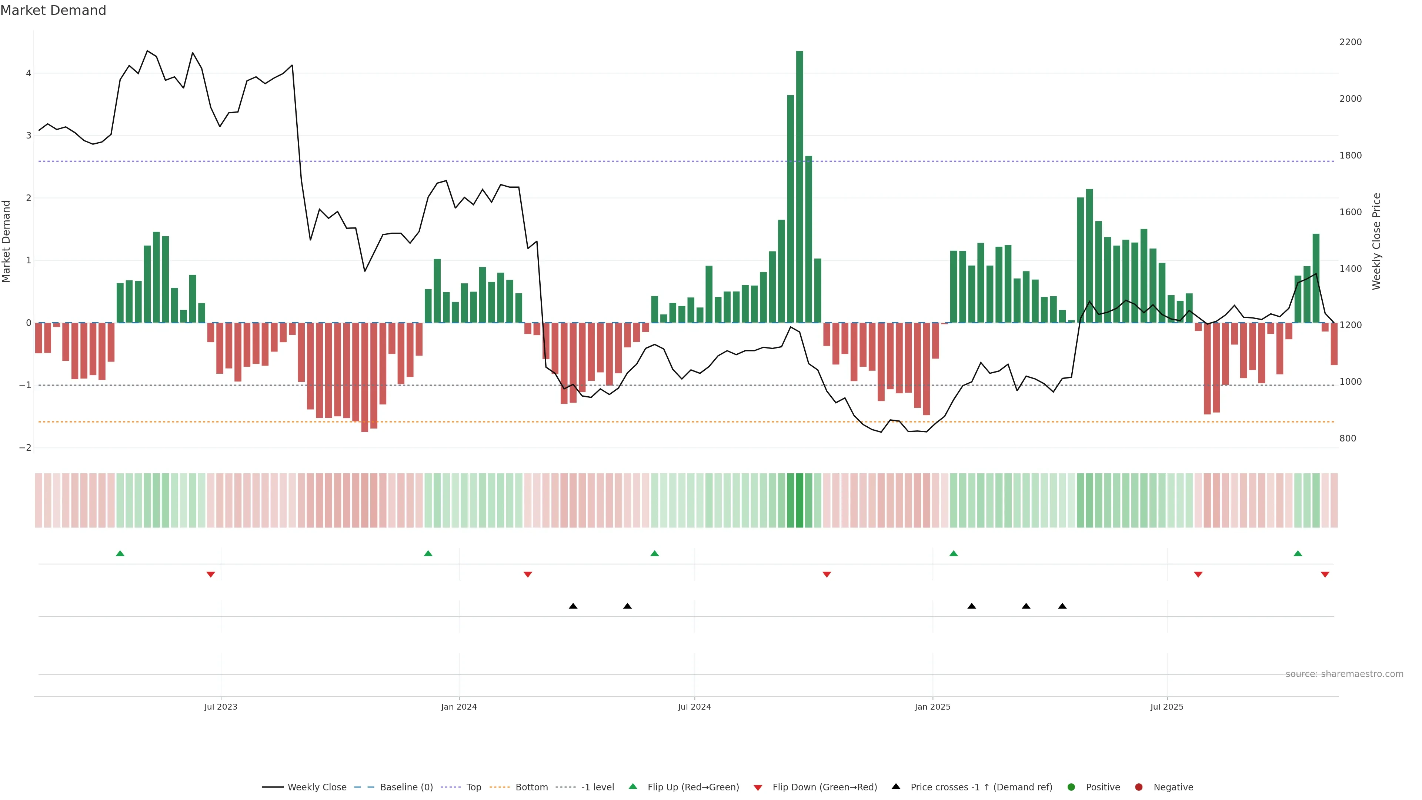
Task: Click the first black price-cross triangle marker
Action: tap(573, 606)
